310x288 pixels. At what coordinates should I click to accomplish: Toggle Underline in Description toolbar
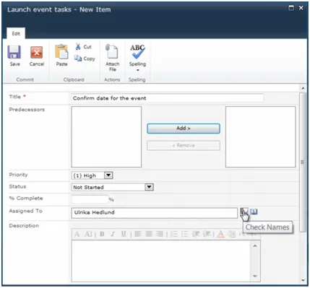pyautogui.click(x=124, y=234)
